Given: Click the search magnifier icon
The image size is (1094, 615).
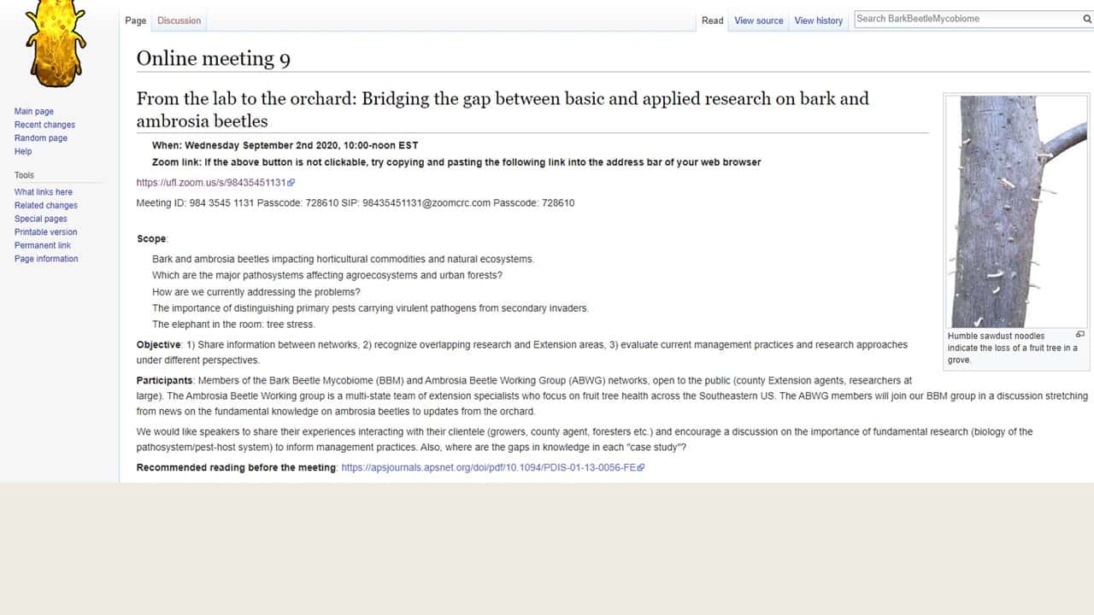Looking at the screenshot, I should click(1087, 19).
